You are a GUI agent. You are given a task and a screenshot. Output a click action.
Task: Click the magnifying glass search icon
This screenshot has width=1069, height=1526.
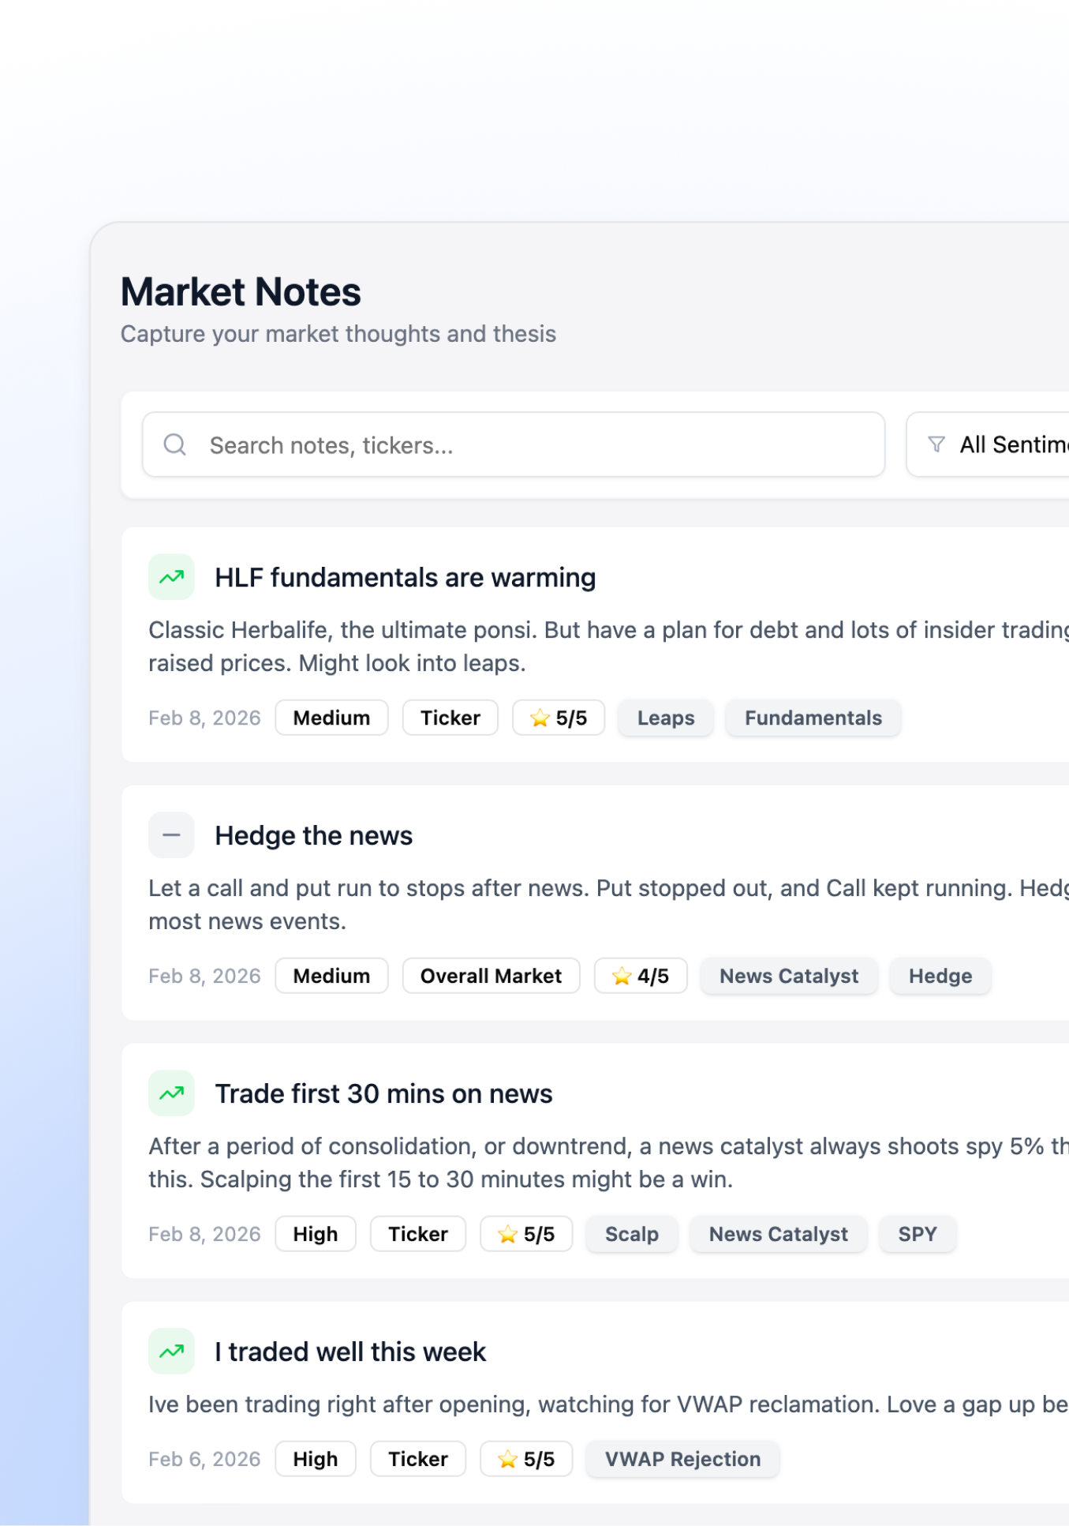tap(175, 444)
